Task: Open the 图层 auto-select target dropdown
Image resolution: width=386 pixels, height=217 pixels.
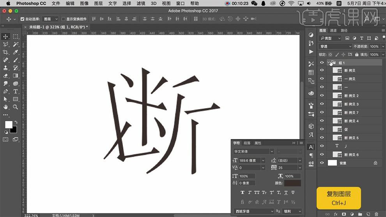Action: click(50, 19)
